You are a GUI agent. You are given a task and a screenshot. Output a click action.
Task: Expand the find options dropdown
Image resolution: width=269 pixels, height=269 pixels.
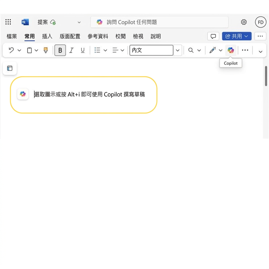tap(199, 50)
